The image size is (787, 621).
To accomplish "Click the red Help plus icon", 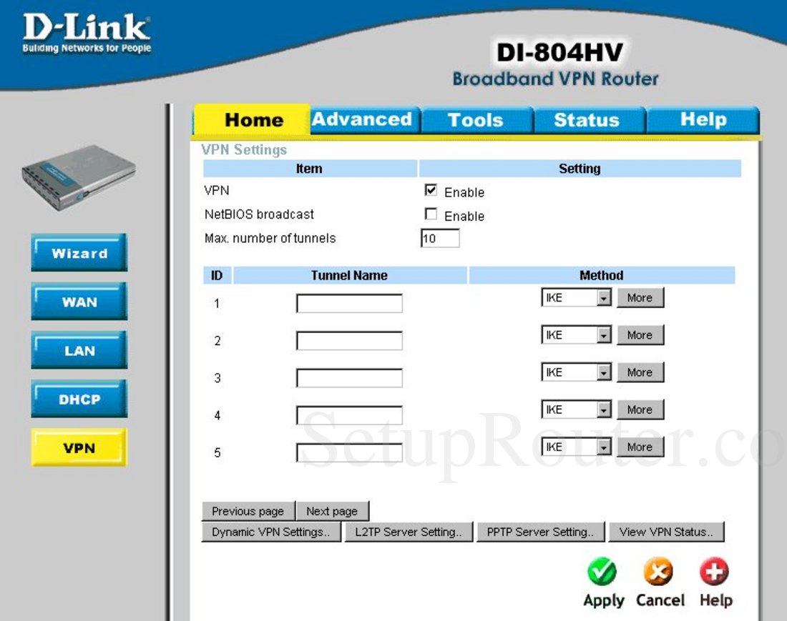I will (714, 572).
